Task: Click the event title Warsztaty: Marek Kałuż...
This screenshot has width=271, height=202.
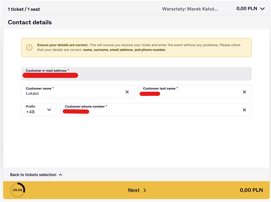Action: click(190, 9)
